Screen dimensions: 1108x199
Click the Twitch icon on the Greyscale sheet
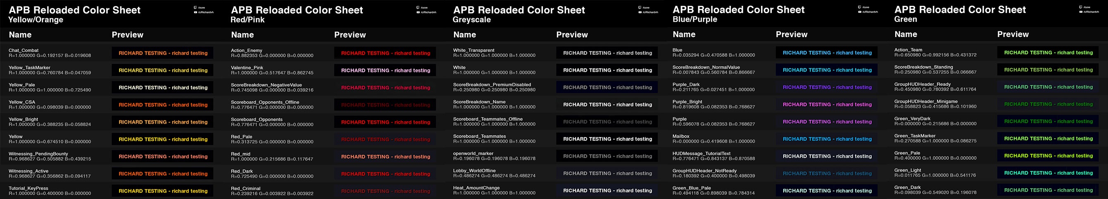coord(640,8)
